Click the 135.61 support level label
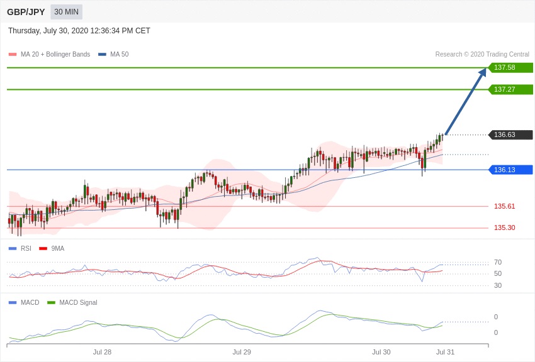Screen dimensions: 535x362 [x=504, y=206]
